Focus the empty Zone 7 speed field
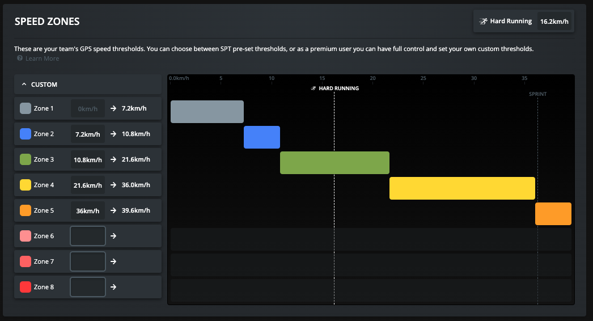This screenshot has height=321, width=593. click(x=88, y=261)
